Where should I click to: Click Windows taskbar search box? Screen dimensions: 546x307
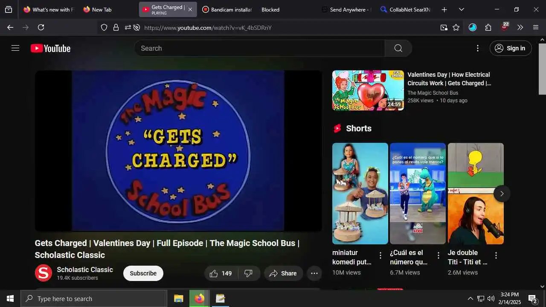click(94, 298)
